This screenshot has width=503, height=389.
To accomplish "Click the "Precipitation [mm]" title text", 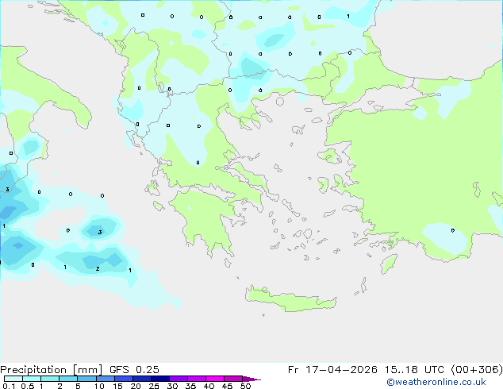I will click(x=52, y=370).
